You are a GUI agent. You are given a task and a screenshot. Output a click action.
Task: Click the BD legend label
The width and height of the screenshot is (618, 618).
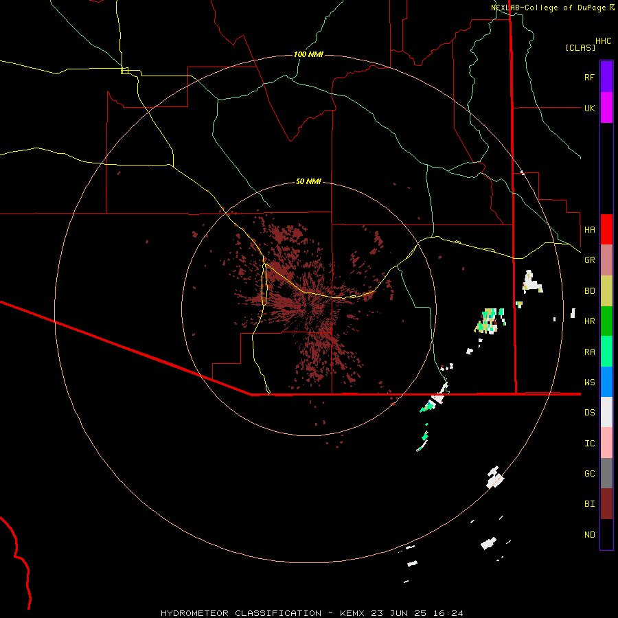pyautogui.click(x=589, y=290)
